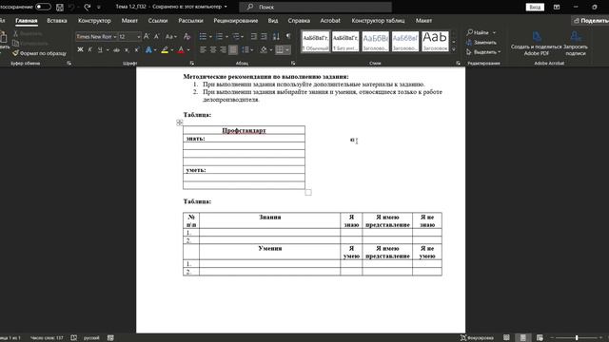Open the Ссылки ribbon tab

[158, 21]
